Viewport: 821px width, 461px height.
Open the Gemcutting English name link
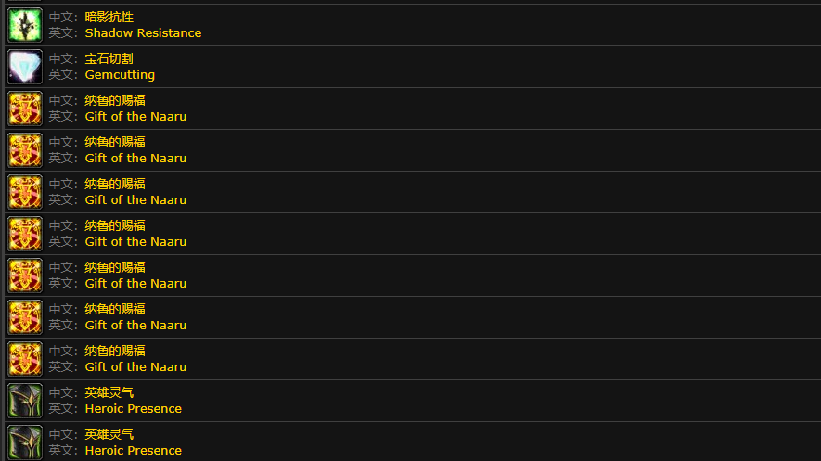[x=120, y=75]
